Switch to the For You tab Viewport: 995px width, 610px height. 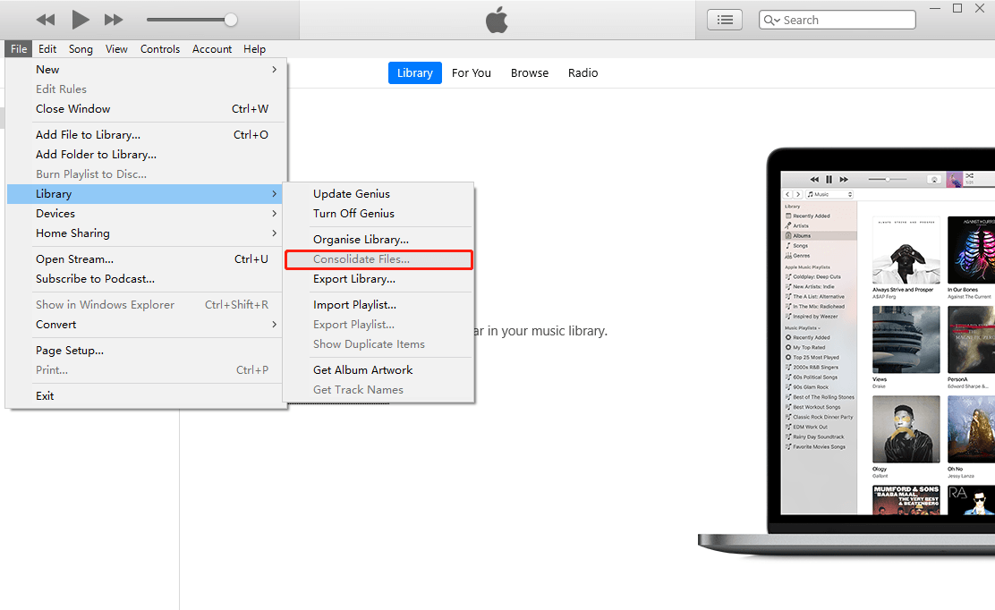472,73
